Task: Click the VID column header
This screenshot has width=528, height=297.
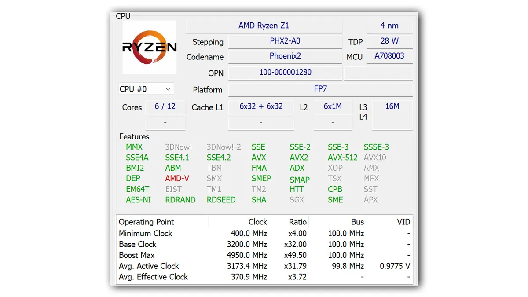Action: tap(403, 222)
